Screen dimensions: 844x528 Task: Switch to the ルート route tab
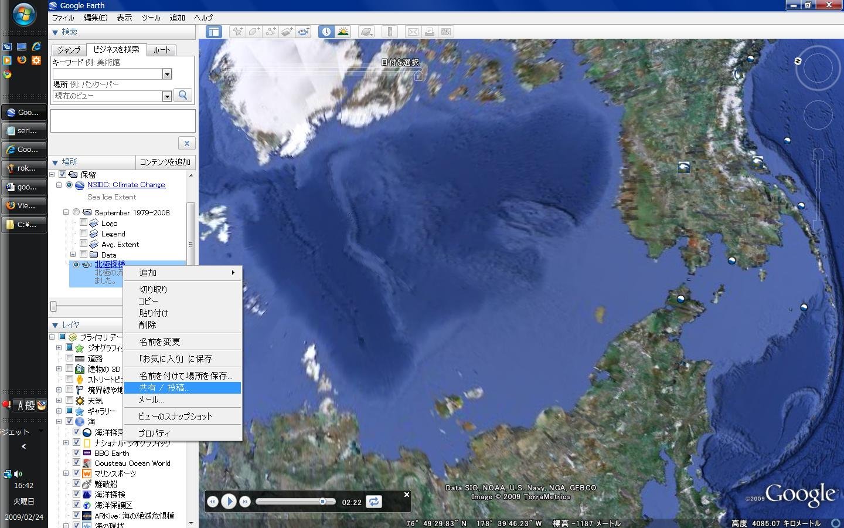162,50
